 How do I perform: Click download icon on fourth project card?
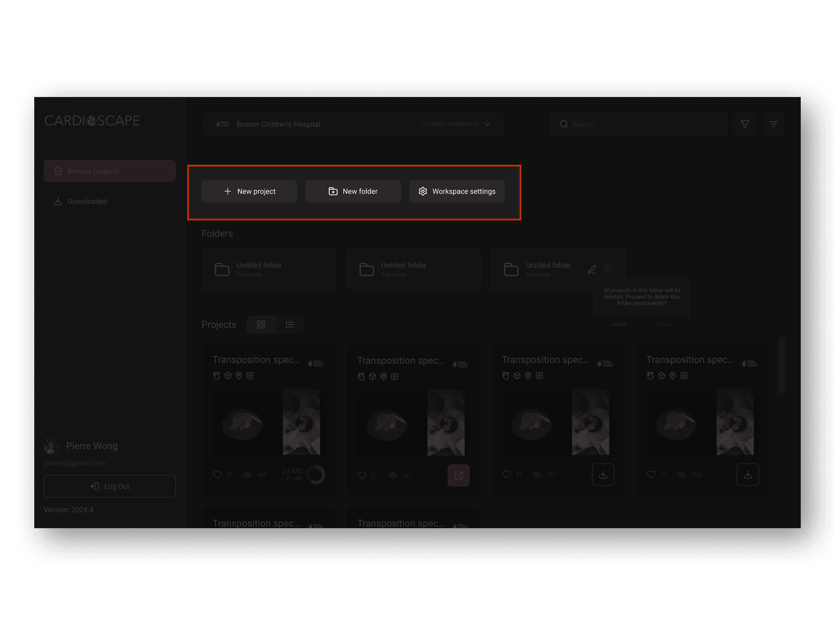click(x=747, y=474)
